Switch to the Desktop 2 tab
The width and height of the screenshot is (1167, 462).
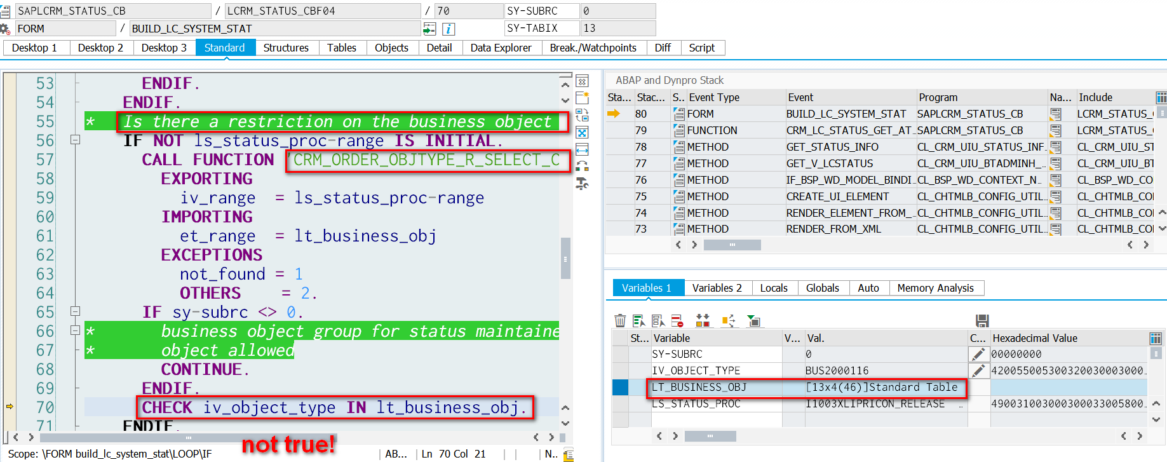coord(100,48)
